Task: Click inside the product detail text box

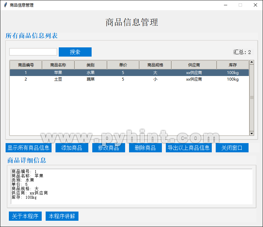Action: click(132, 187)
